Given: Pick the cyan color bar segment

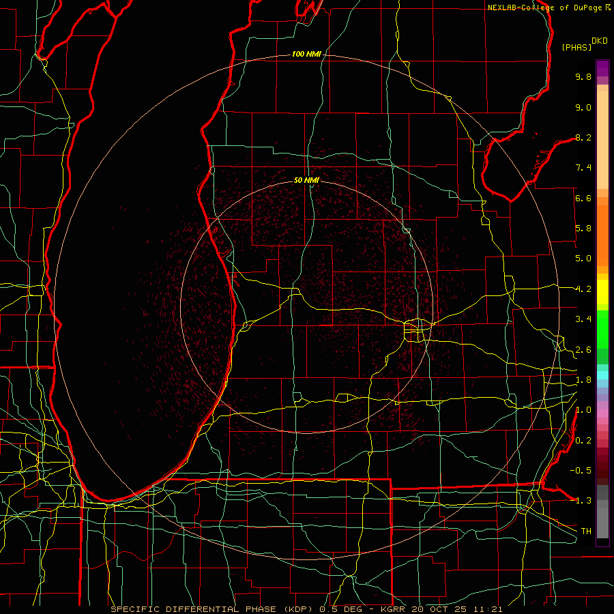Looking at the screenshot, I should [602, 375].
